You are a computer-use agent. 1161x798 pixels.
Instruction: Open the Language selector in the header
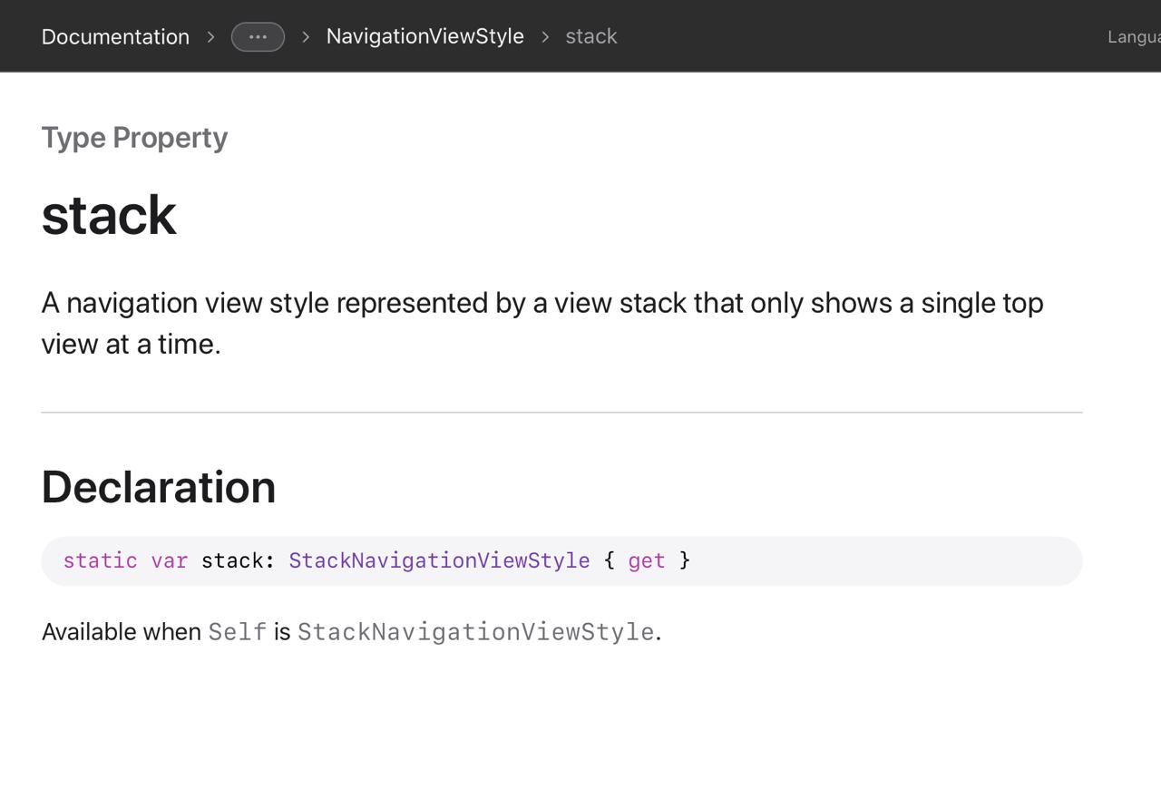click(1134, 37)
